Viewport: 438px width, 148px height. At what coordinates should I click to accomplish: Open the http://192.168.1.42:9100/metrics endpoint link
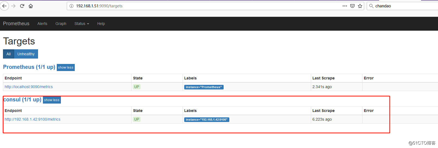click(x=32, y=119)
